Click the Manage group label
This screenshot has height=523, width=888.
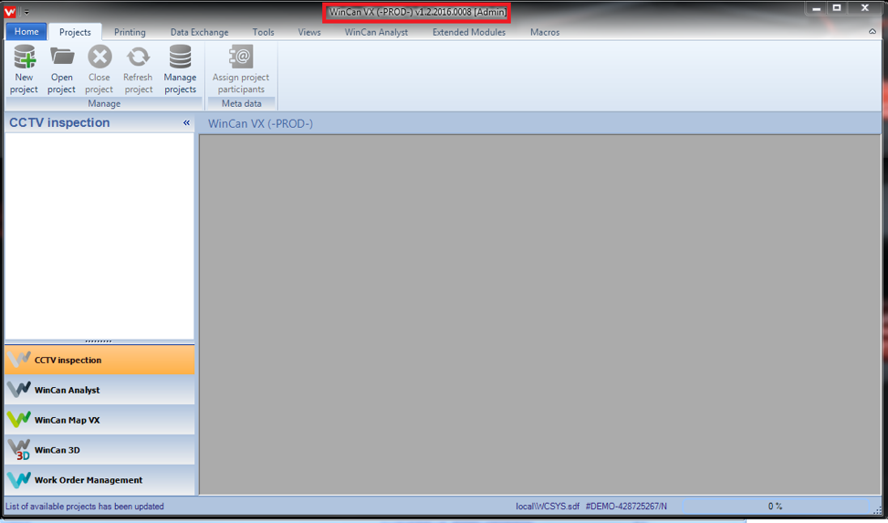[104, 104]
